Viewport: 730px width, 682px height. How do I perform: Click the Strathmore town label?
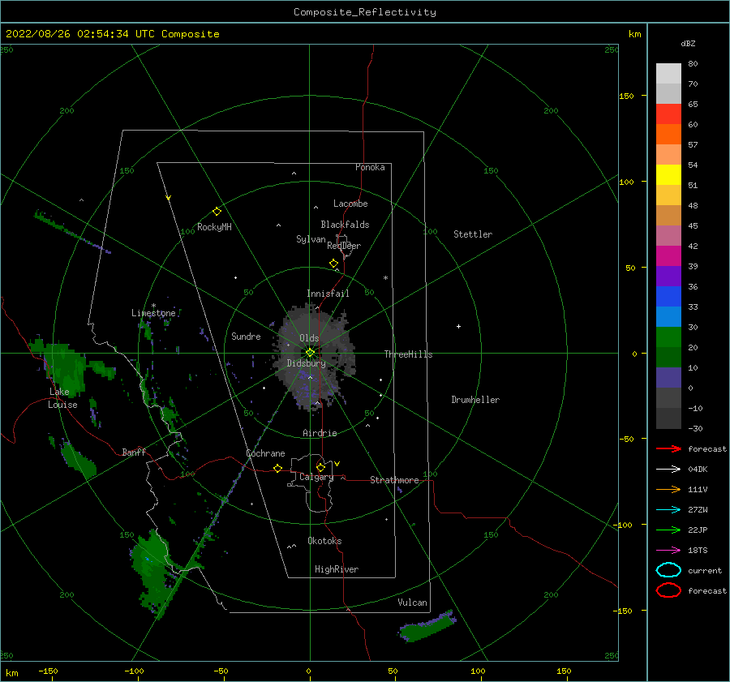tap(394, 480)
